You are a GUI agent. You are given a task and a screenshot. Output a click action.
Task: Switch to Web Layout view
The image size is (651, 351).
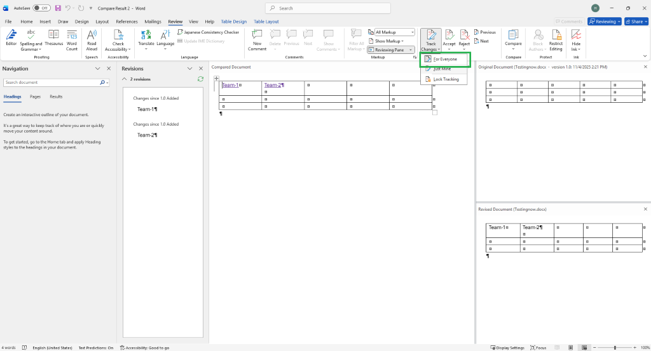coord(584,348)
